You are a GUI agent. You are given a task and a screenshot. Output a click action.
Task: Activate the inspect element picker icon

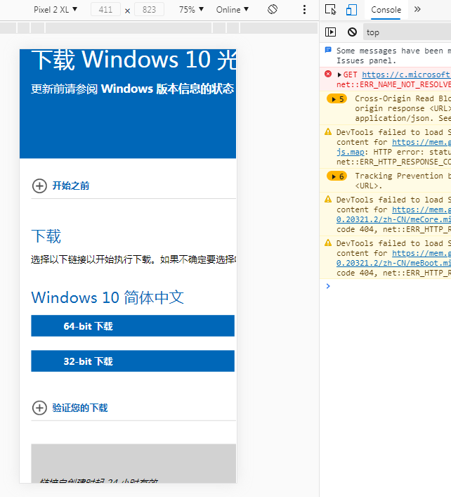(331, 10)
